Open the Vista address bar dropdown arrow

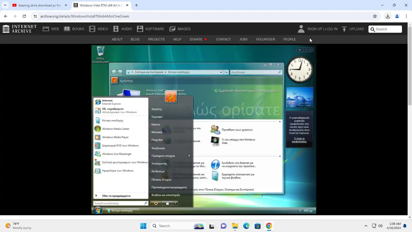[x=221, y=72]
